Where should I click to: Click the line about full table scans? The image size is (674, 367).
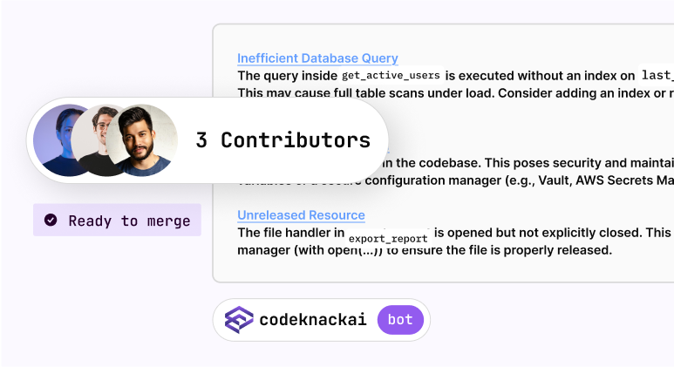(453, 92)
